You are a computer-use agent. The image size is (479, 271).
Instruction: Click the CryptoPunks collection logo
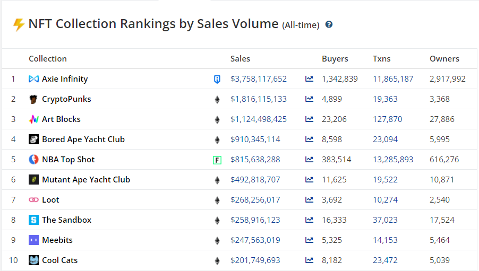[x=33, y=99]
